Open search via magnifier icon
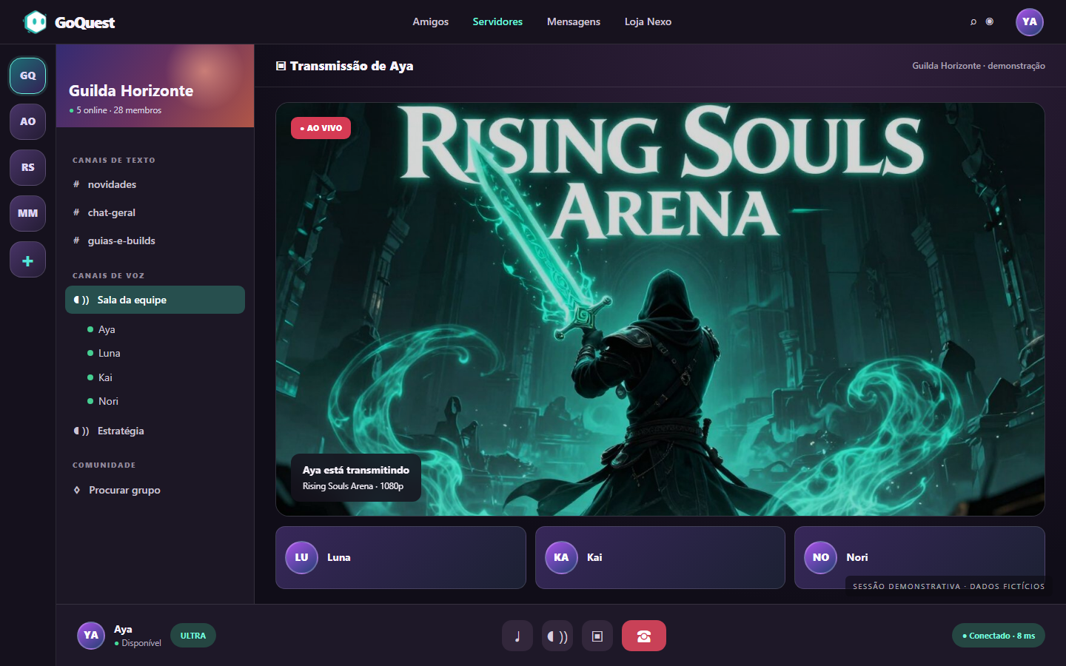Image resolution: width=1066 pixels, height=666 pixels. pyautogui.click(x=973, y=22)
